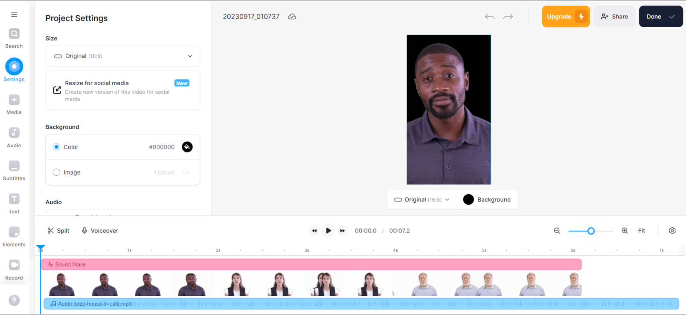
Task: Click the Resize for social media icon
Action: pyautogui.click(x=57, y=90)
